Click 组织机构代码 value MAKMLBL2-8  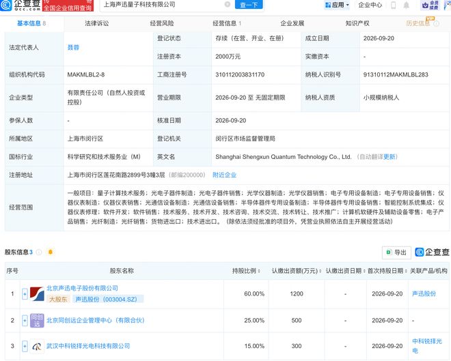(85, 74)
